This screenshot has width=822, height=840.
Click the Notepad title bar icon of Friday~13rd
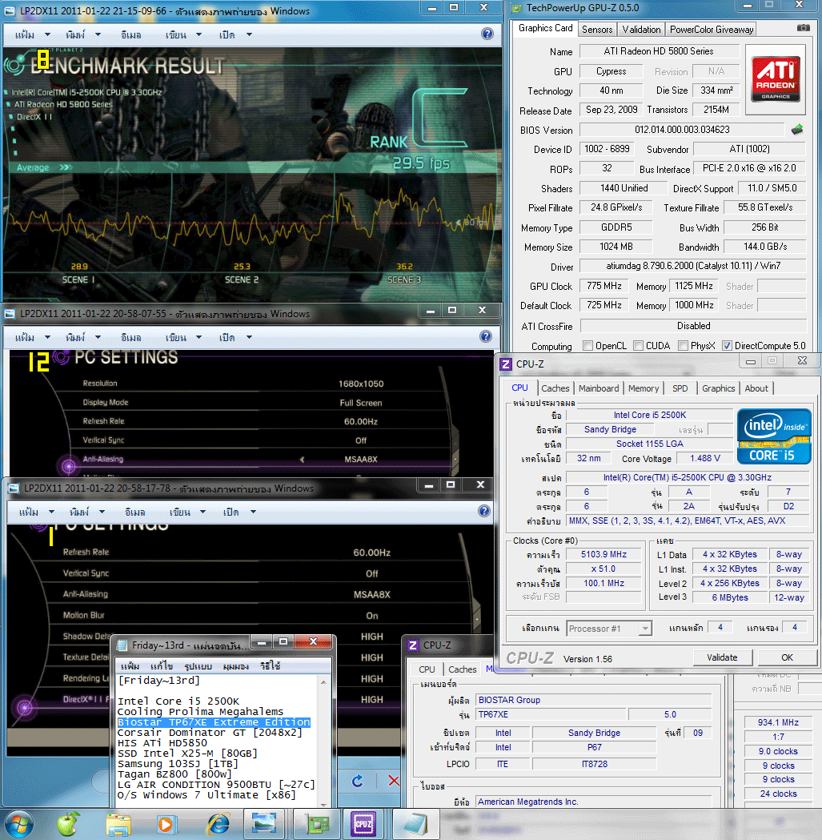click(122, 645)
